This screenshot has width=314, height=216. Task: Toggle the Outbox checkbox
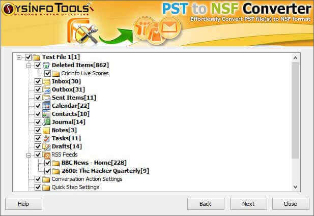(38, 89)
